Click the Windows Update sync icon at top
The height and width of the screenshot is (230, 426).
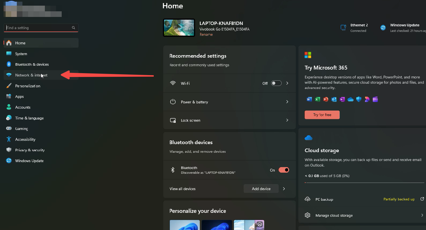pos(383,28)
